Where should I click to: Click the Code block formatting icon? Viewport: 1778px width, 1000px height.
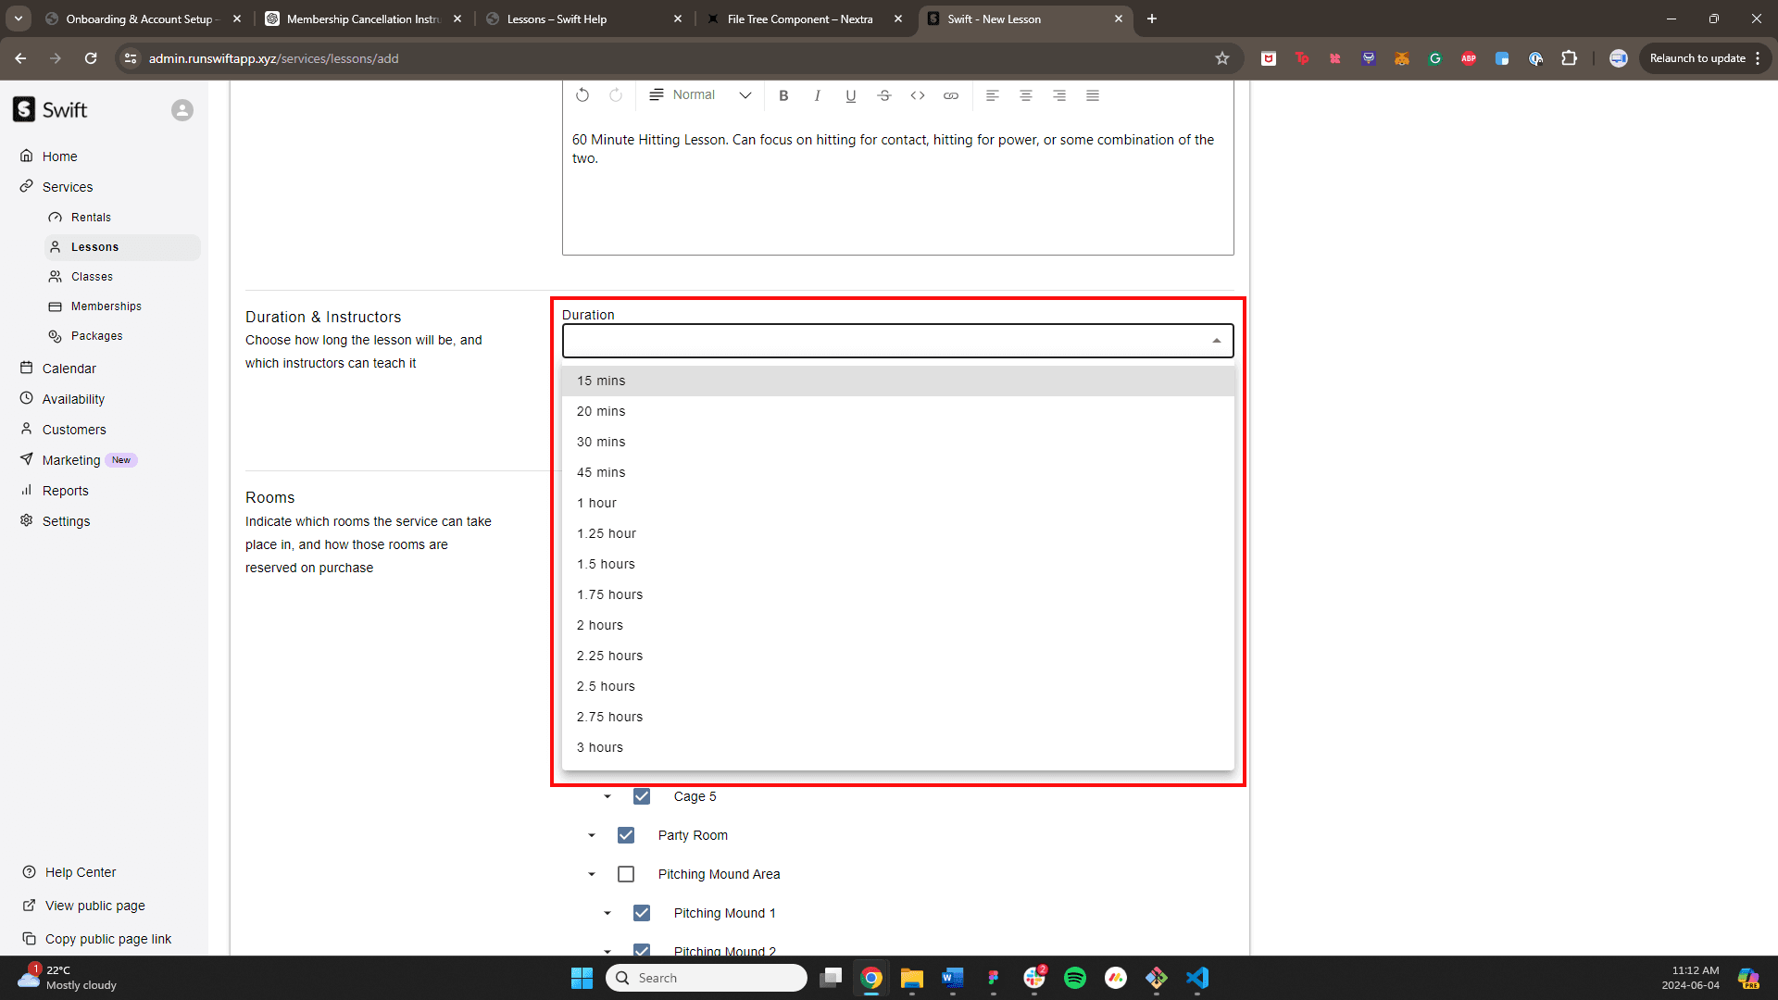point(917,95)
